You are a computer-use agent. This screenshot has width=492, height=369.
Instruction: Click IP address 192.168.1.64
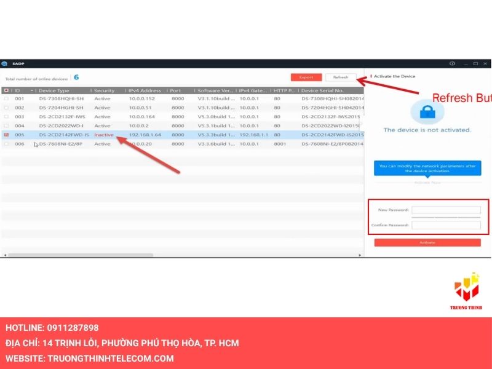click(145, 135)
